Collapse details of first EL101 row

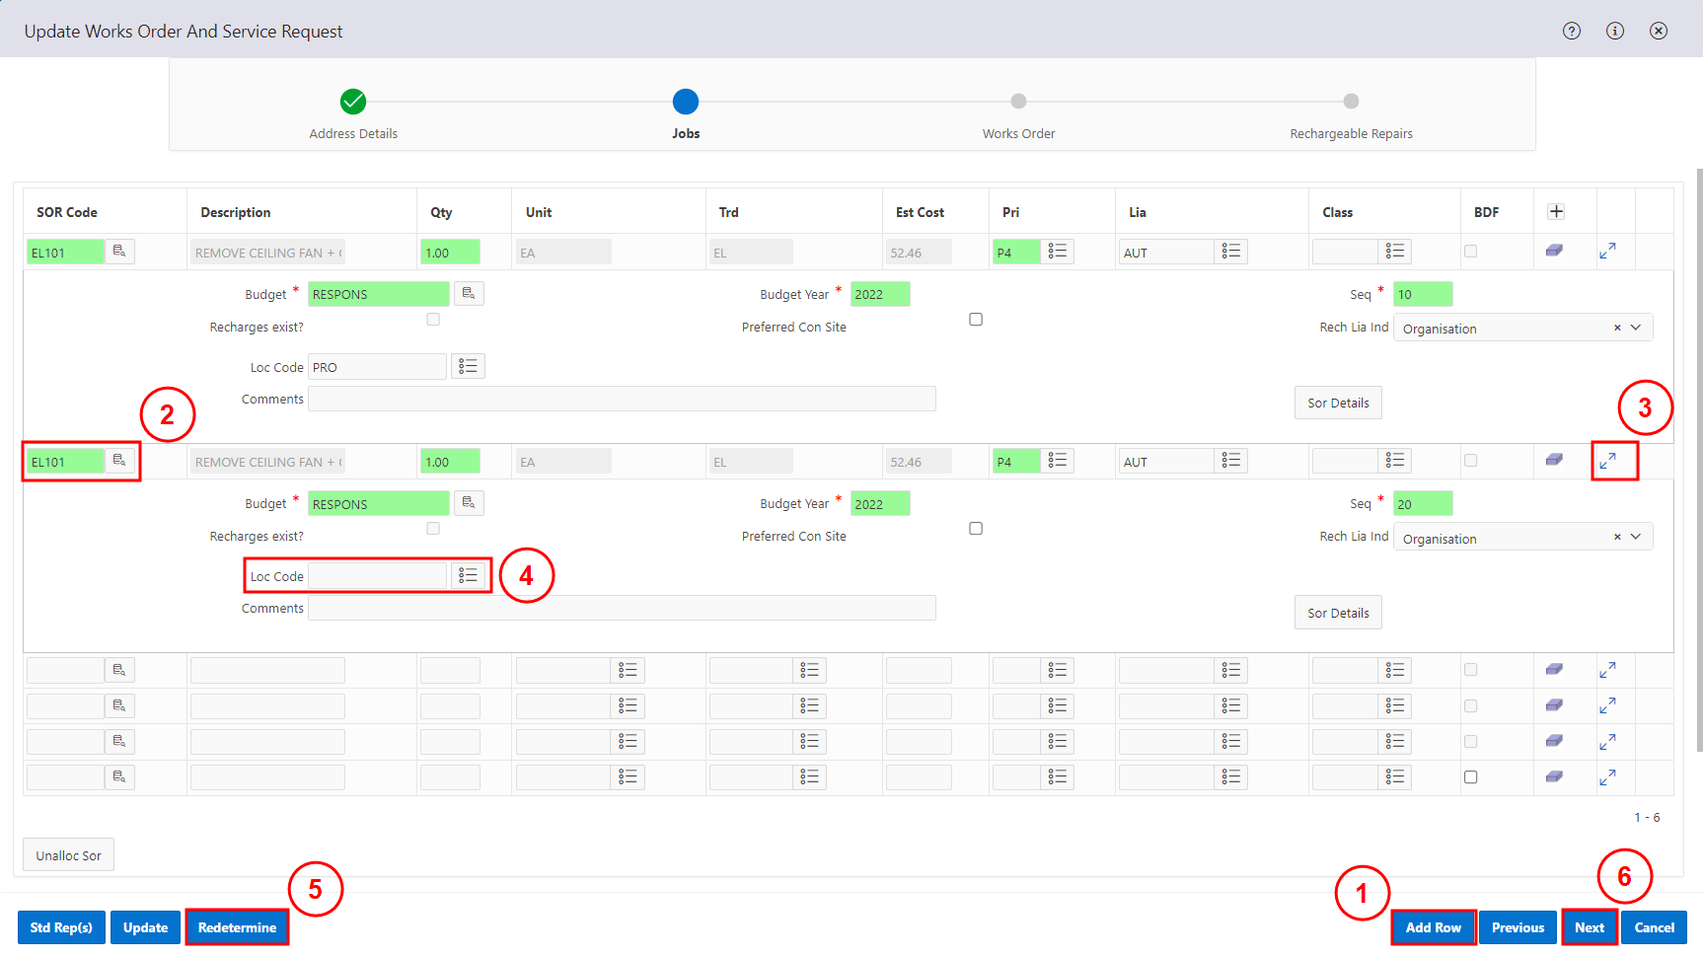click(1607, 252)
